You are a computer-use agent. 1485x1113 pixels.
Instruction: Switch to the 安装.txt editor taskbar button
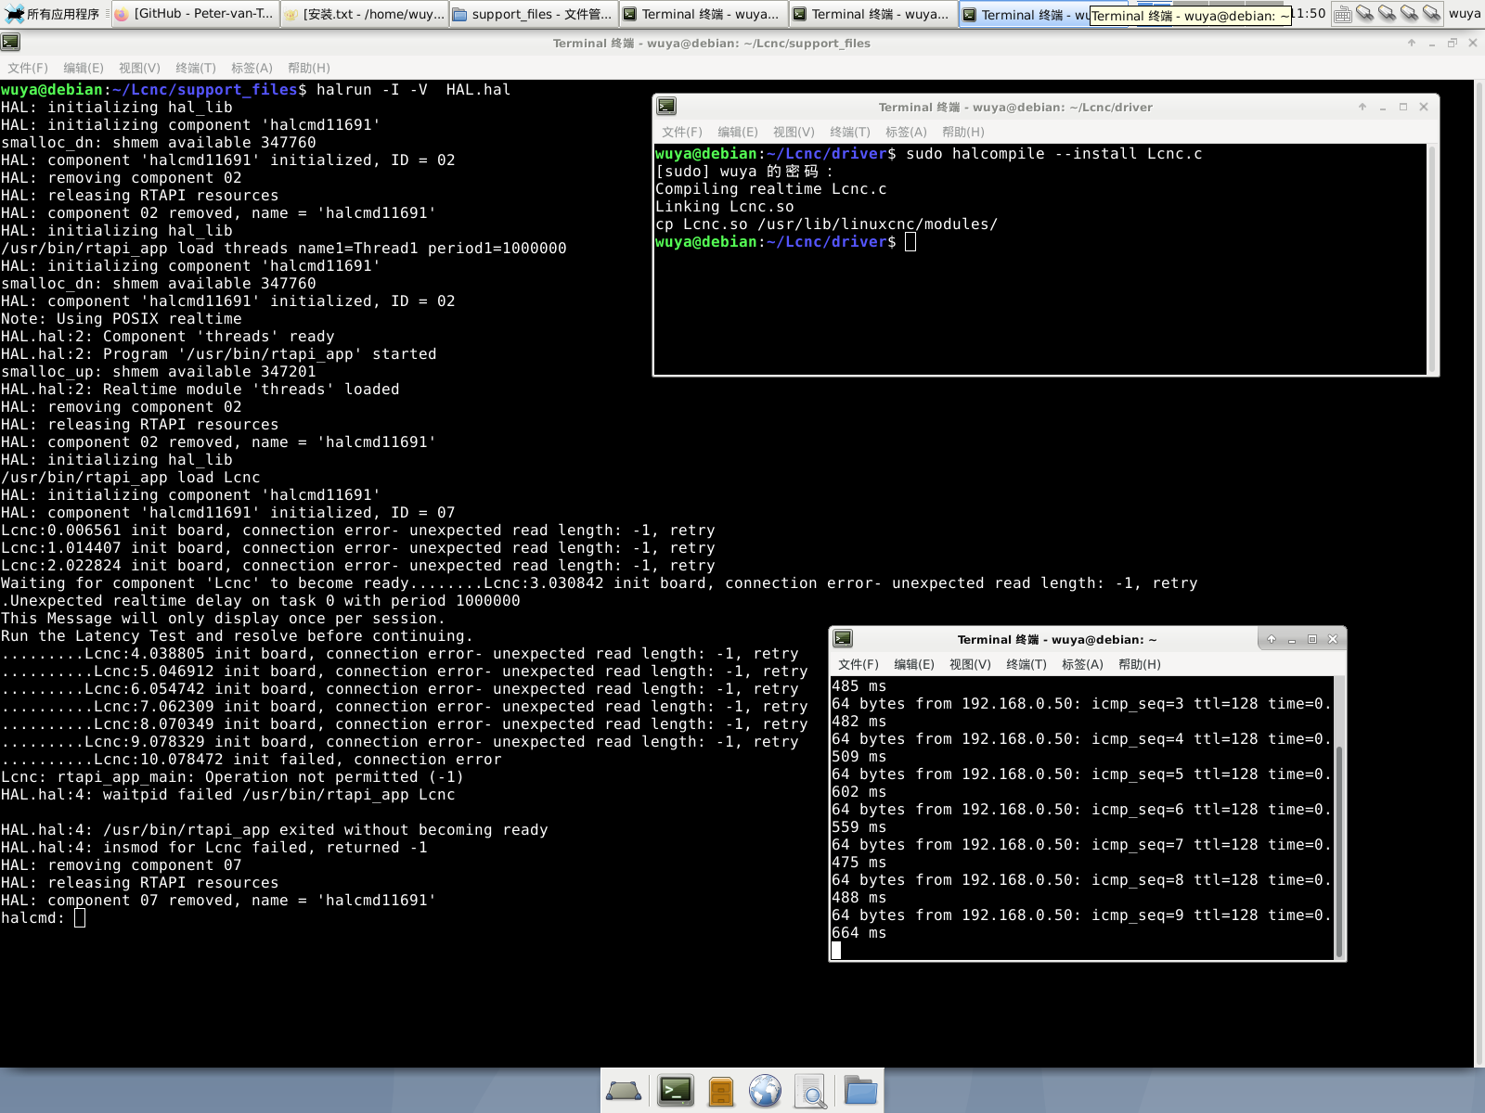pos(364,14)
